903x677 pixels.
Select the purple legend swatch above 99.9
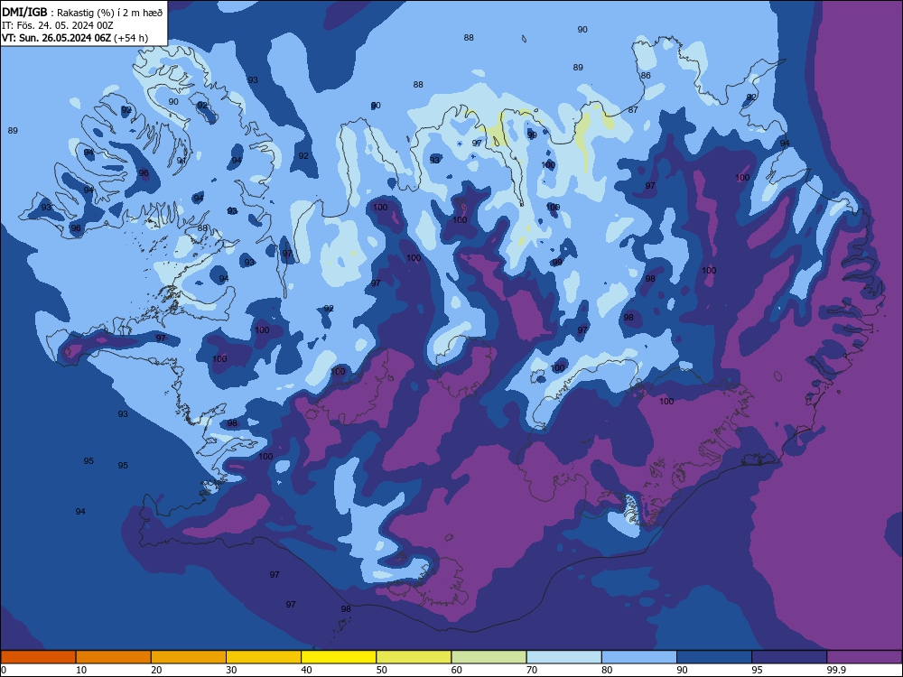tap(864, 657)
